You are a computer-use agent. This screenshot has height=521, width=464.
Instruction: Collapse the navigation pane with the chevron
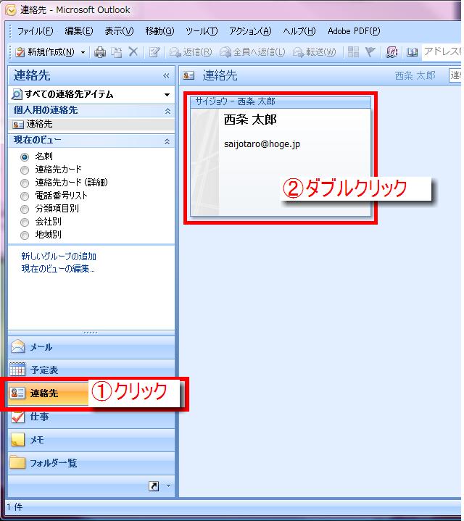tap(166, 75)
